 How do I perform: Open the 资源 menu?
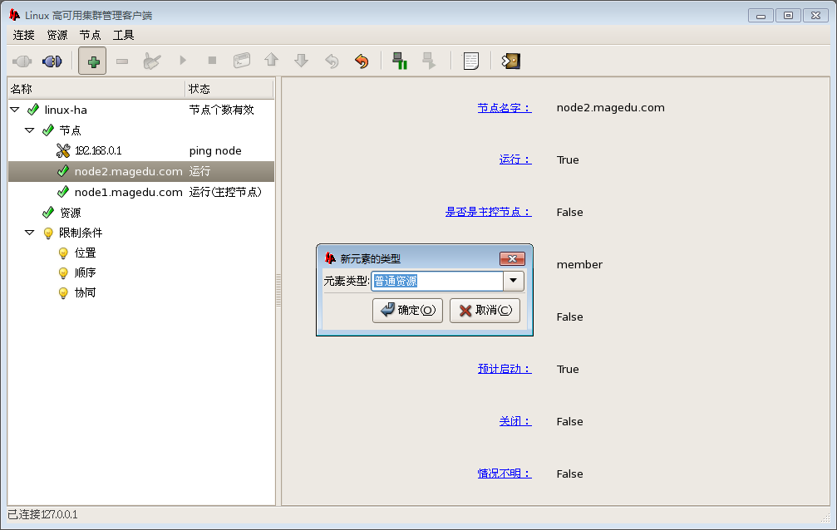[57, 35]
